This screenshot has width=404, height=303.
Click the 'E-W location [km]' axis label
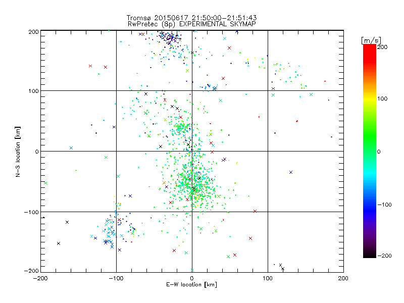pos(191,285)
